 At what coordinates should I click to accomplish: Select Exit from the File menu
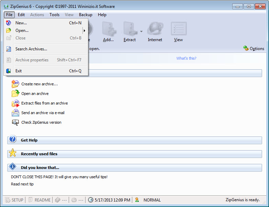click(x=46, y=71)
